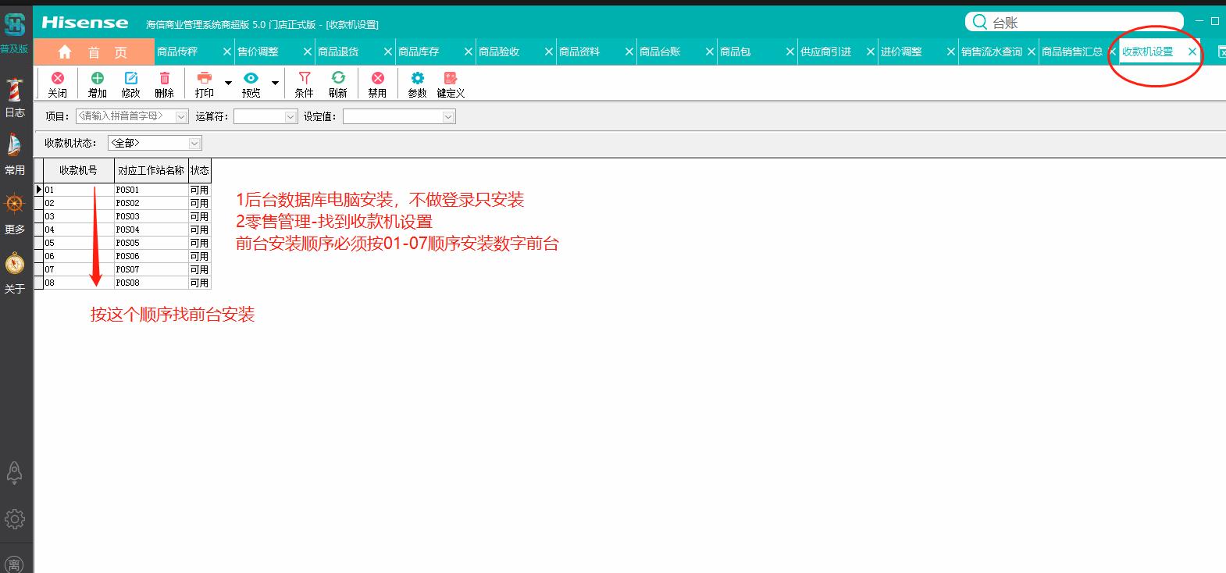Click the 对应工作站名称 column header
The height and width of the screenshot is (573, 1226).
[x=151, y=170]
